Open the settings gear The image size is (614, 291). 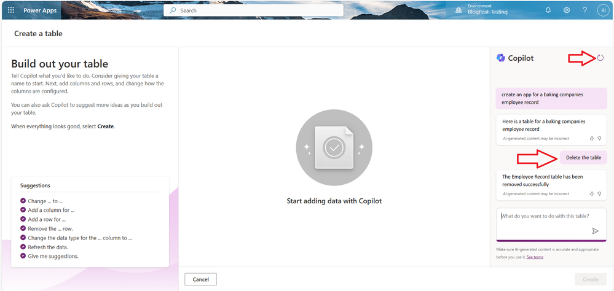tap(566, 10)
